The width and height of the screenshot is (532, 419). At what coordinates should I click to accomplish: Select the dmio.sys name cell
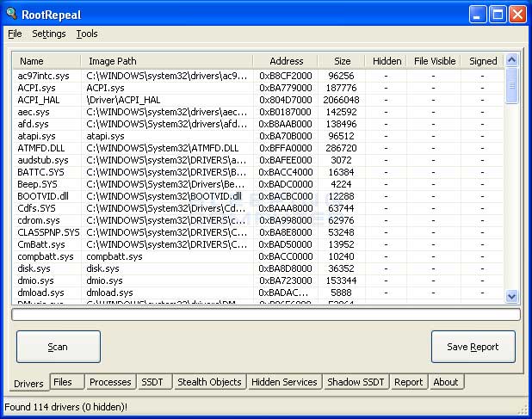tap(35, 280)
